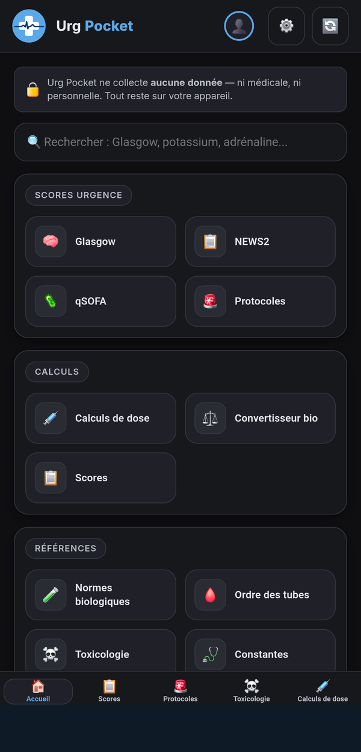Tap the Constantes stethoscope icon
The height and width of the screenshot is (752, 361).
[210, 655]
